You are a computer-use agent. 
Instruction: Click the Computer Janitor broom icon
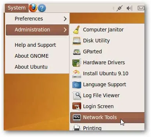point(77,30)
